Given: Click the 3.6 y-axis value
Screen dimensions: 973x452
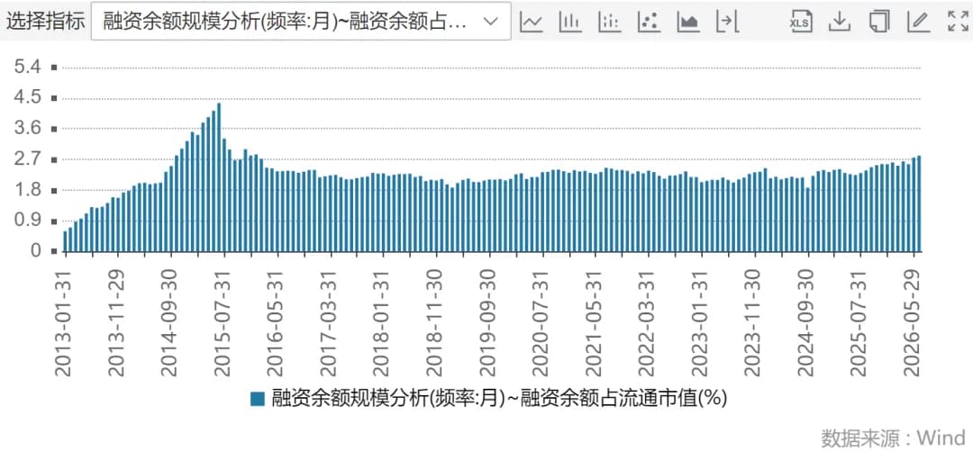Looking at the screenshot, I should tap(27, 129).
